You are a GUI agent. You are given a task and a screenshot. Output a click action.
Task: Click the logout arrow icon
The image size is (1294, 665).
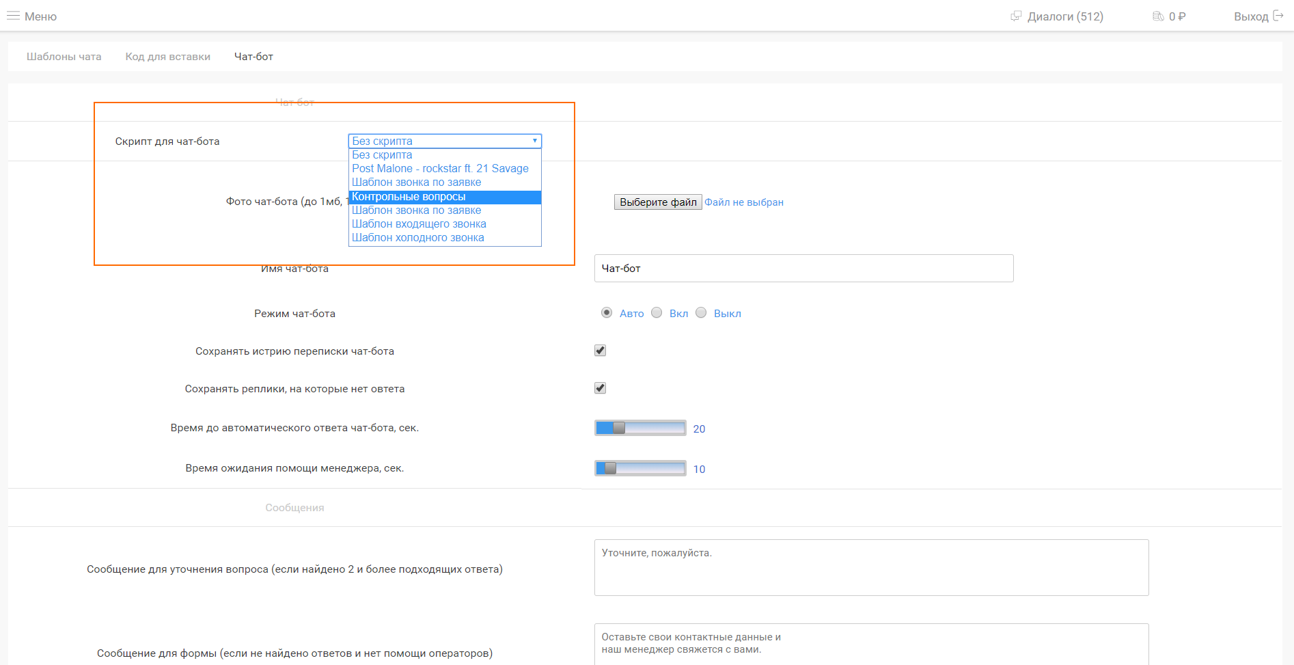click(x=1278, y=16)
